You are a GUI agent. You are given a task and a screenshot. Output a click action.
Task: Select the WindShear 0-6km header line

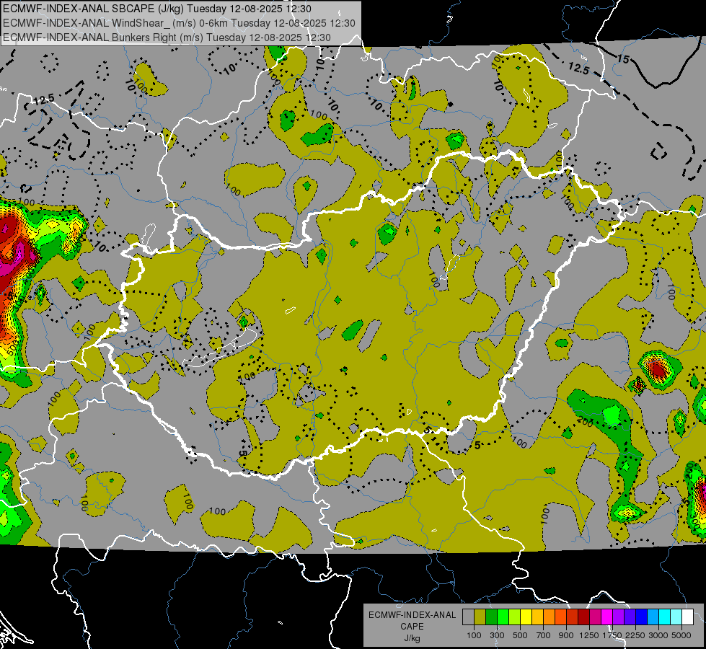click(x=179, y=23)
